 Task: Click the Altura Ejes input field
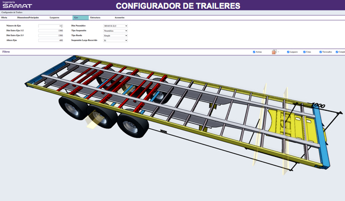[x=51, y=40]
